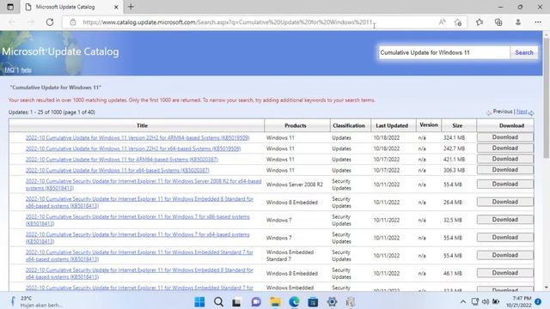Download the Windows Server 2008 R2 update

tap(505, 185)
